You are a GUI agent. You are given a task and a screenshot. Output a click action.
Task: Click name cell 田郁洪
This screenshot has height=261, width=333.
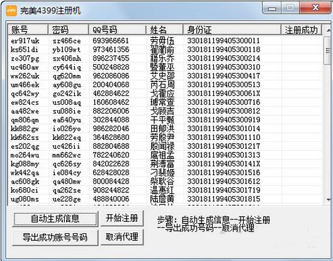coord(162,129)
